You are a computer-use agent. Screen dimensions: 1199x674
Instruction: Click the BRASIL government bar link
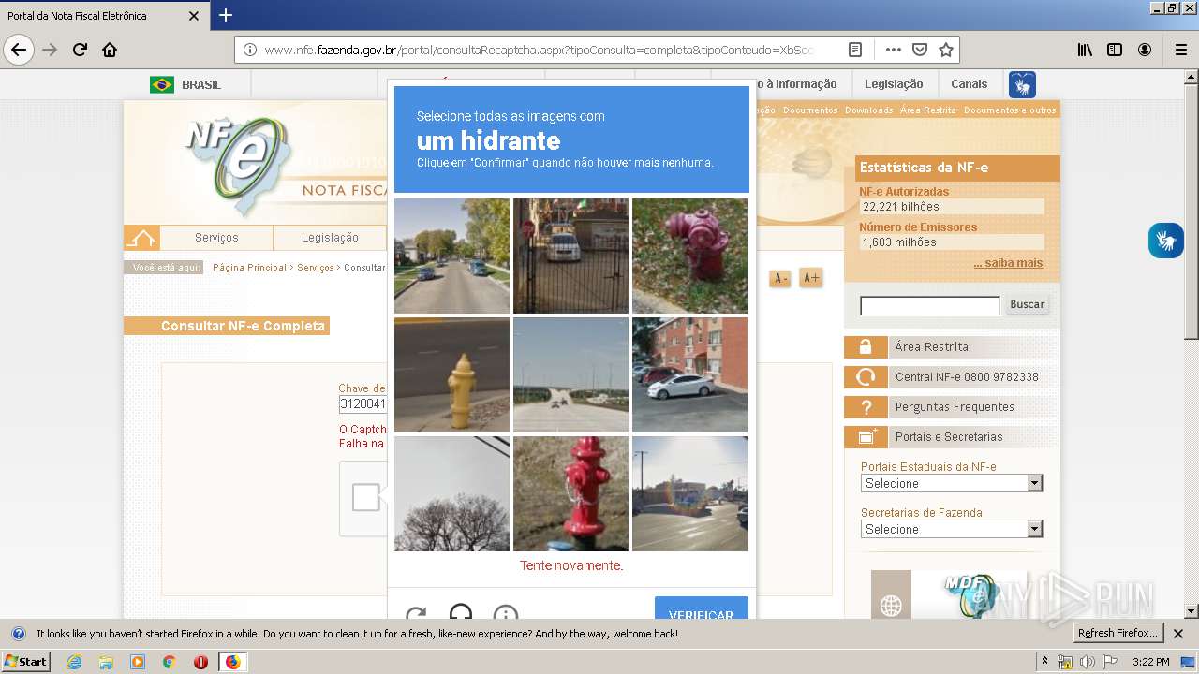[185, 84]
